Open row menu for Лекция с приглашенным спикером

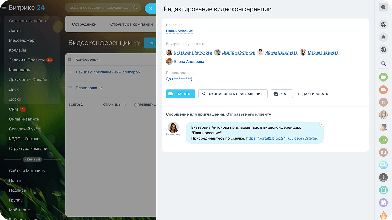tap(70, 72)
